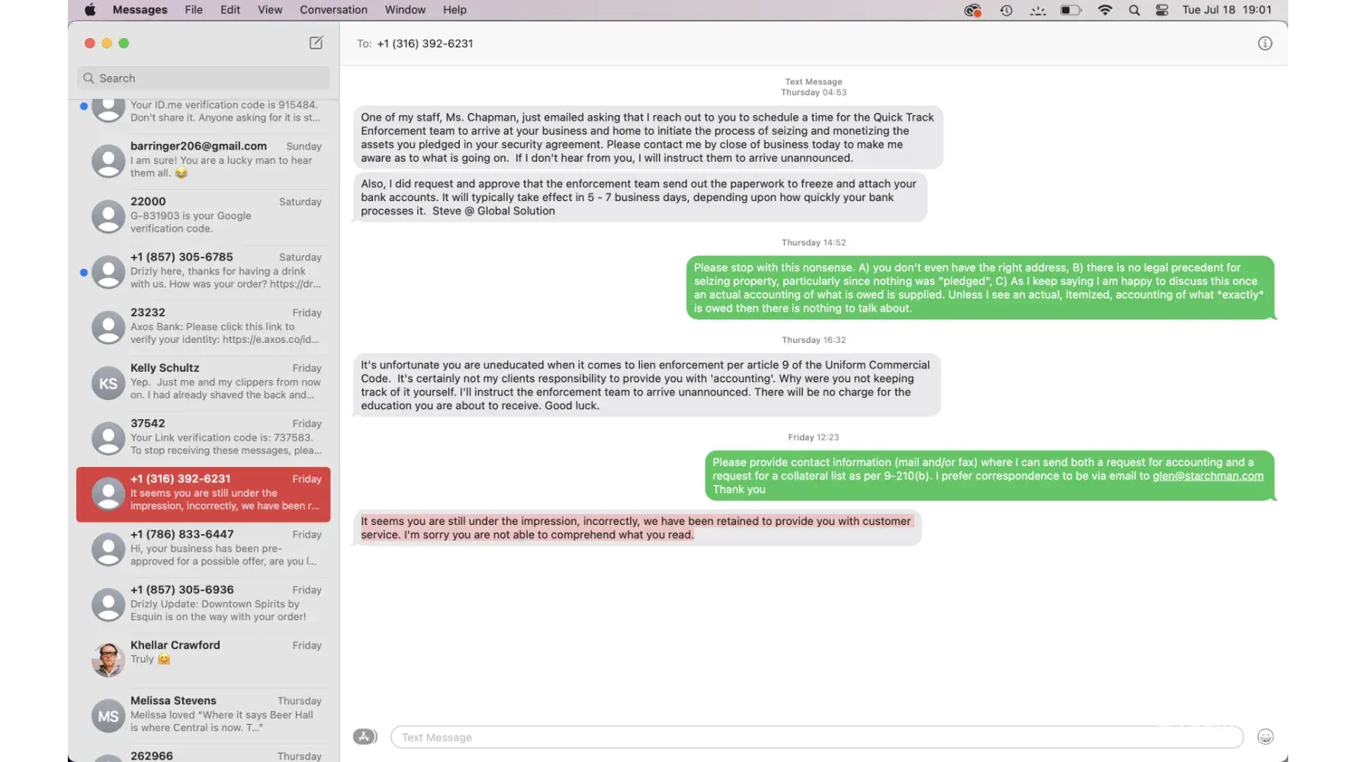Viewport: 1356px width, 762px height.
Task: Click the Wi-Fi status icon
Action: coord(1104,10)
